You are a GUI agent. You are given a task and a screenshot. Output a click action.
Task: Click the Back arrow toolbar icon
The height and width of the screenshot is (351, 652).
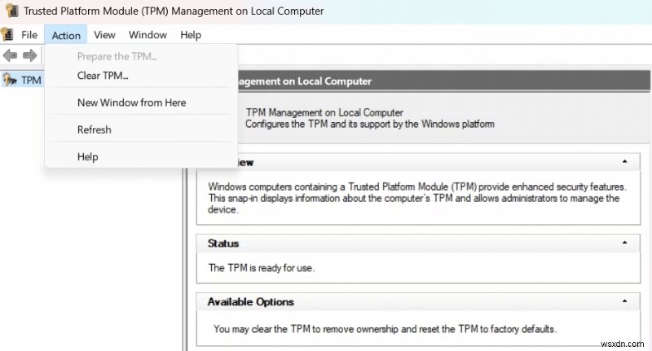click(10, 55)
